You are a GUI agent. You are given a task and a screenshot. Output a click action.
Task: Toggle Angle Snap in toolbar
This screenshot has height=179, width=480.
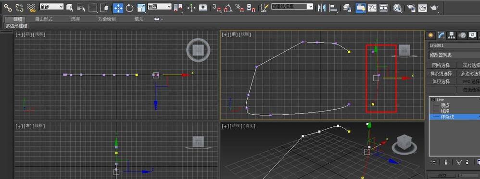click(228, 8)
